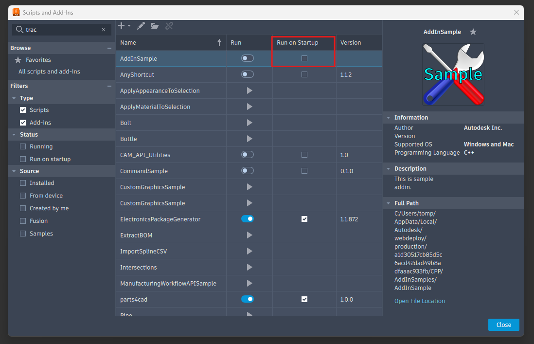The image size is (534, 344).
Task: Click the AddInSample thumbnail image
Action: pos(453,74)
